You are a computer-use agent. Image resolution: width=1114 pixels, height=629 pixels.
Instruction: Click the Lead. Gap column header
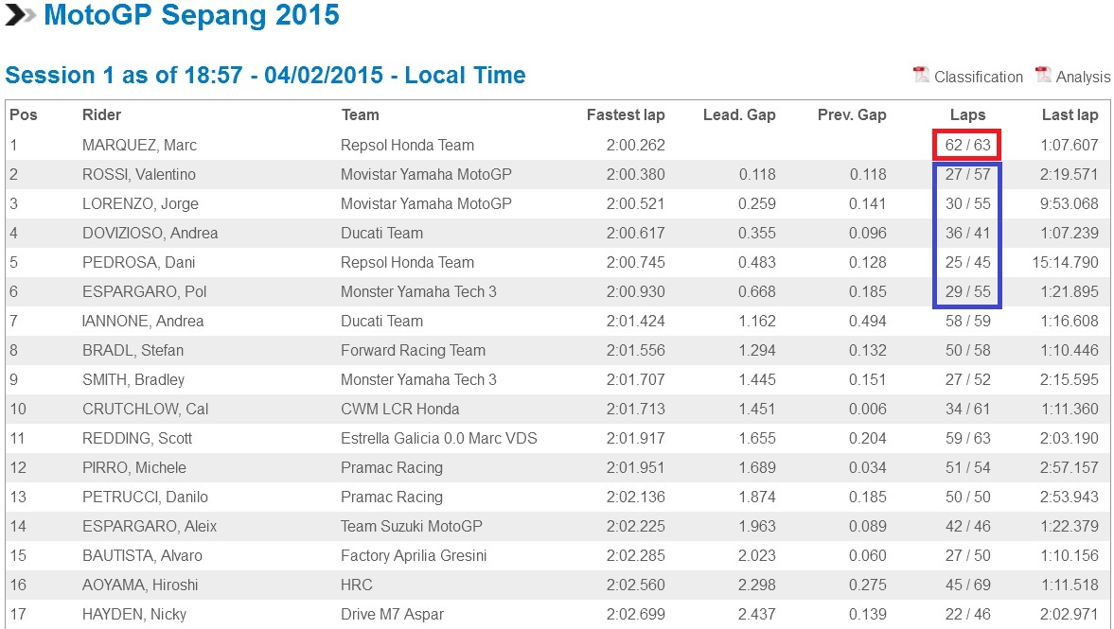click(738, 115)
